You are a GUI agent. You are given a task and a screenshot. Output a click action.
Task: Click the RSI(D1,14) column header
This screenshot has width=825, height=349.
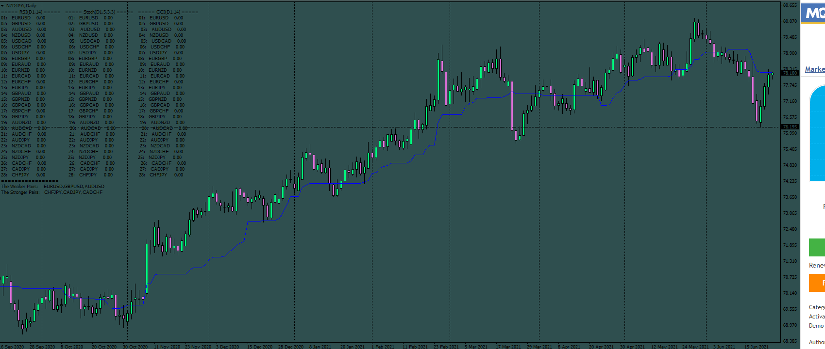point(31,12)
